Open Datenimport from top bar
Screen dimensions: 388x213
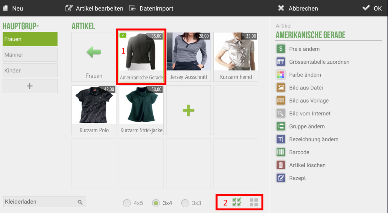156,8
